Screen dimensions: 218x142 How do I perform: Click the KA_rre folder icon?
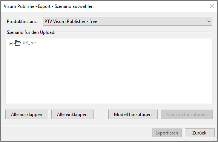point(18,43)
